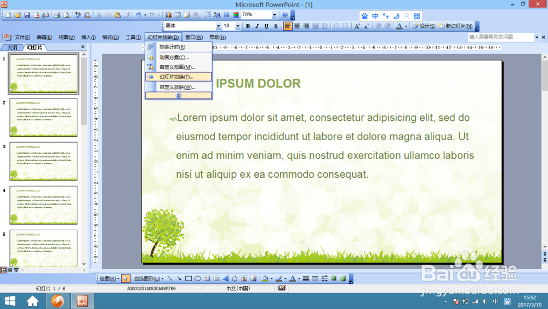Expand the slideshow menu with the double chevron

[178, 95]
